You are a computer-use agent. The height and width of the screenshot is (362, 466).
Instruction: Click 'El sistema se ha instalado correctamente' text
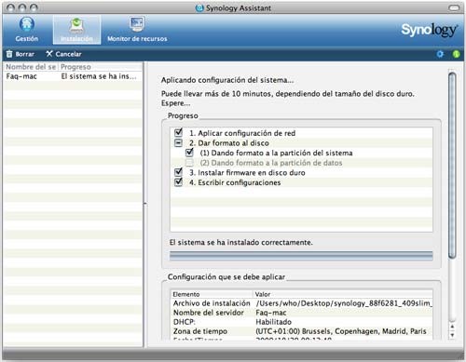click(x=241, y=242)
